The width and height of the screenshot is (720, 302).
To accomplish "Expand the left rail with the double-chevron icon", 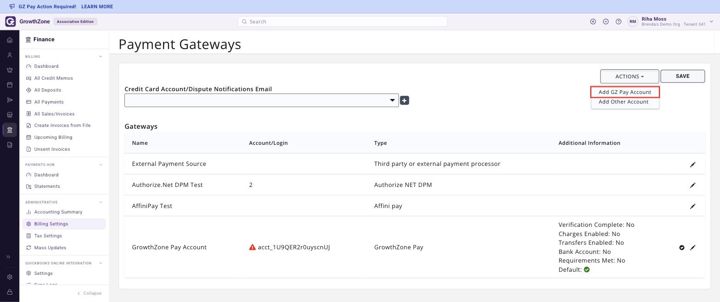I will 8,257.
